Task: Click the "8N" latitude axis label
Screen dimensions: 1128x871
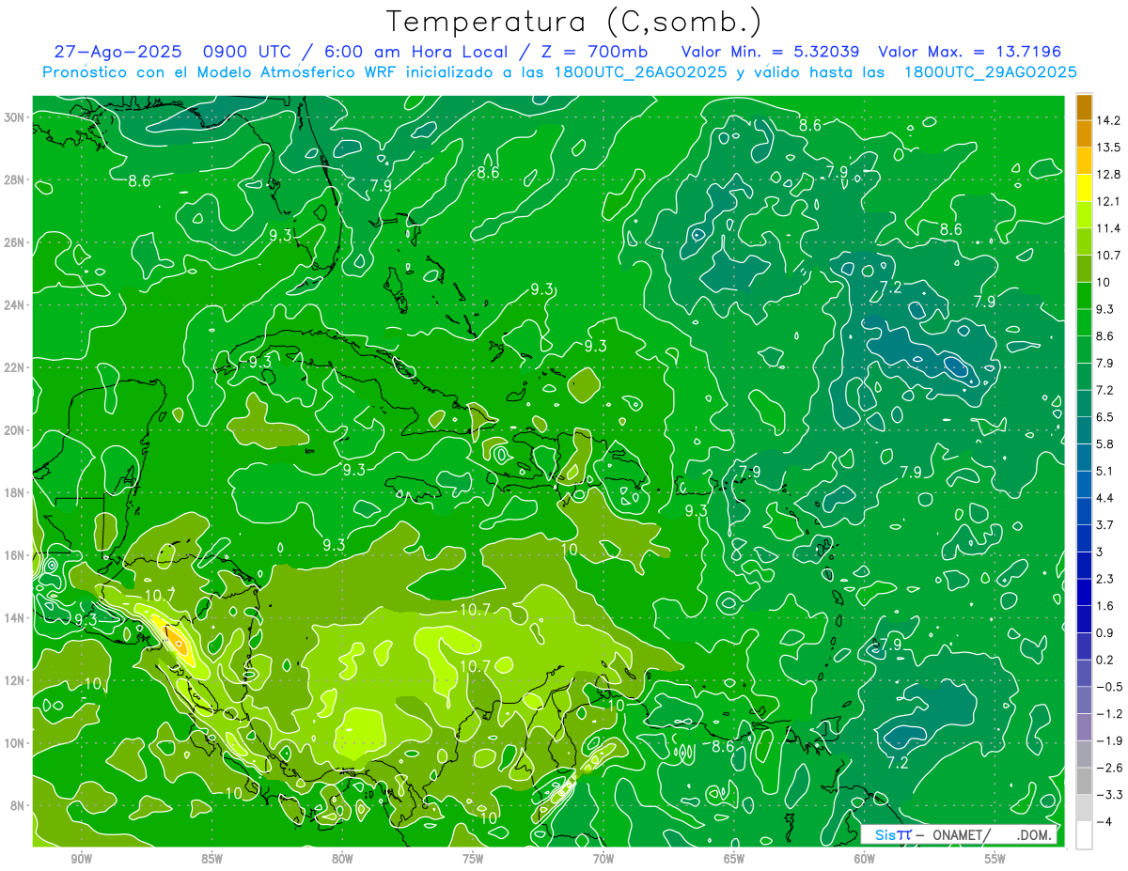Action: point(18,805)
